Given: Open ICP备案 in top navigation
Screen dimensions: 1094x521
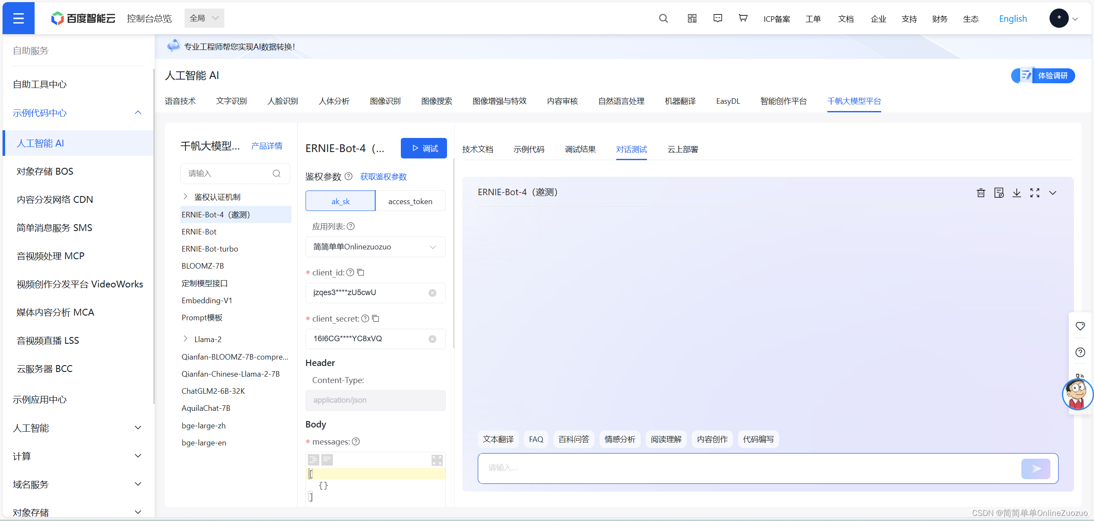Looking at the screenshot, I should coord(777,19).
